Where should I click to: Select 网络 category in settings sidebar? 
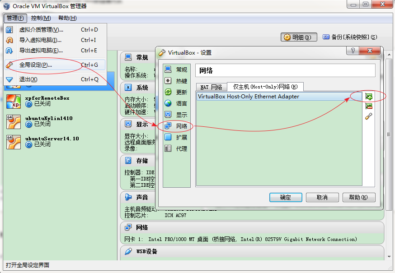(x=176, y=126)
